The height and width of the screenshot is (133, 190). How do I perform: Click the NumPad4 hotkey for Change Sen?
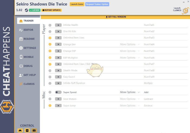149,44
